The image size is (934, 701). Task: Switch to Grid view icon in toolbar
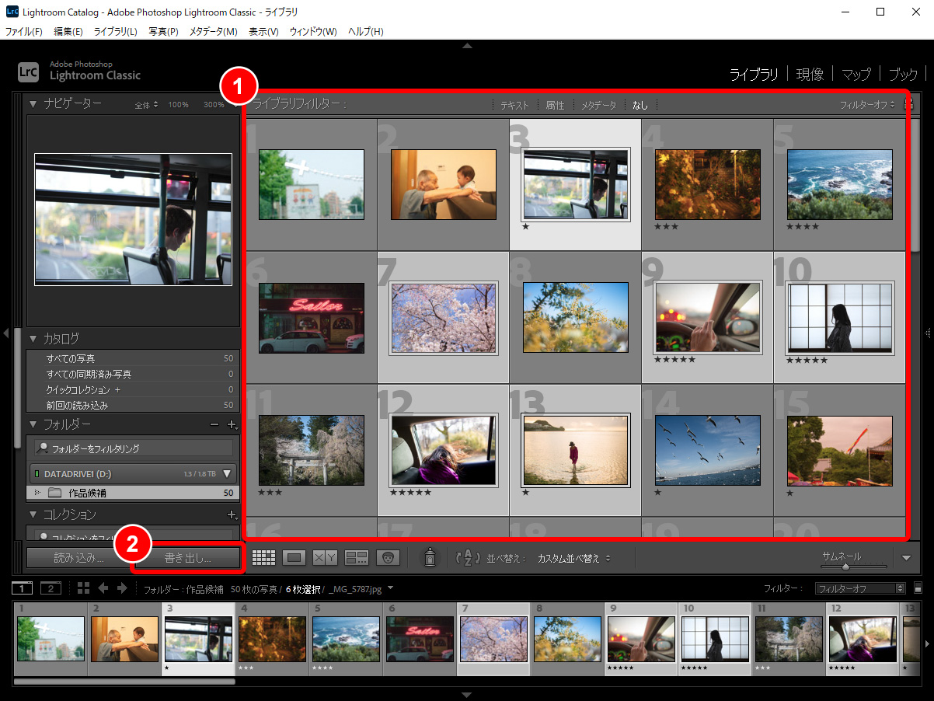[264, 558]
